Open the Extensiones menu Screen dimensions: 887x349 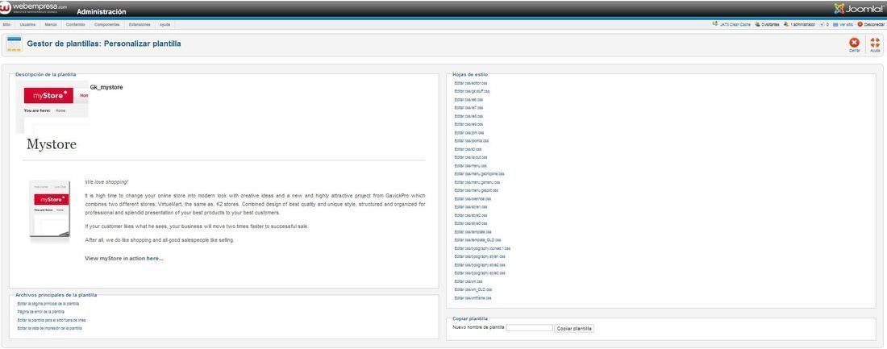tap(140, 24)
